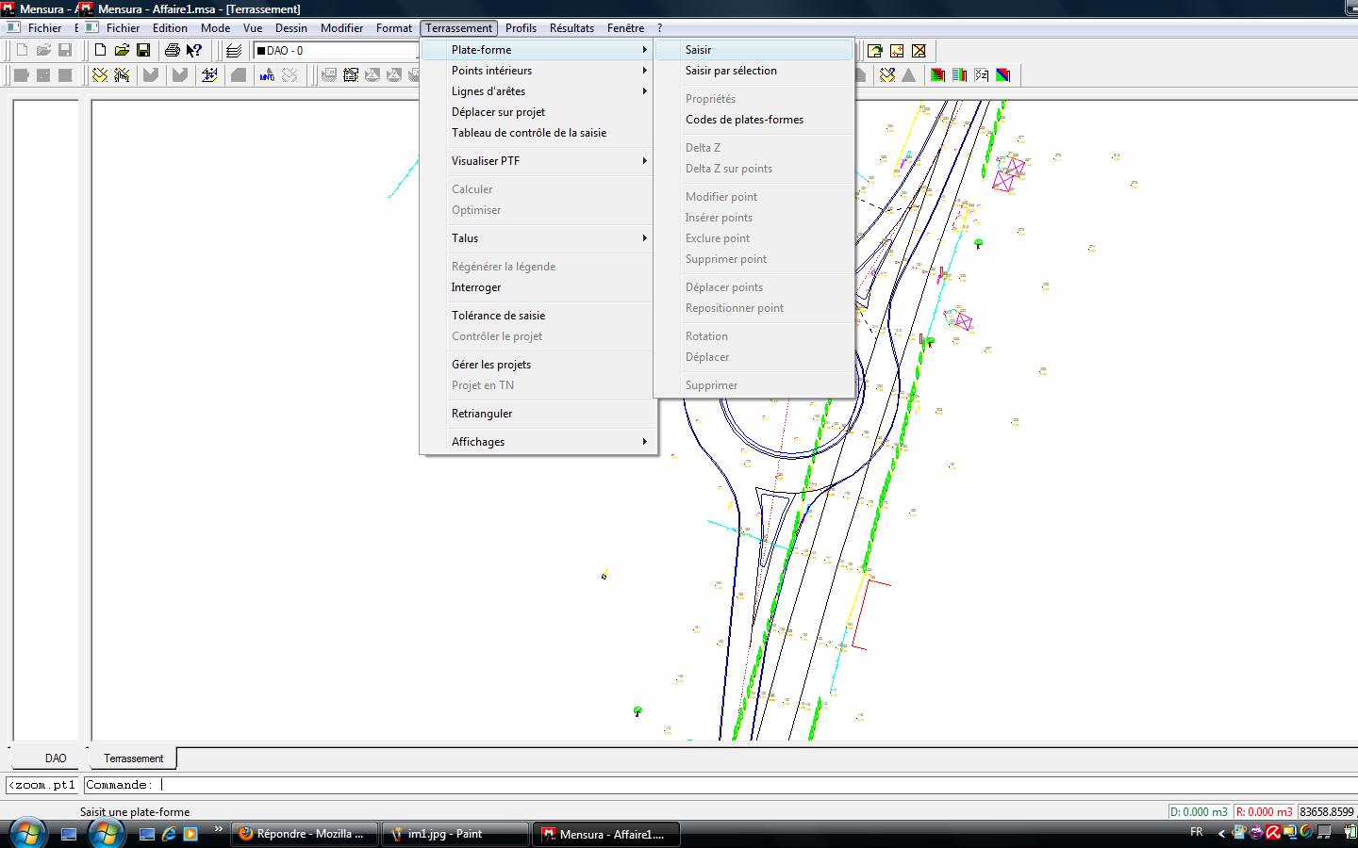Click the MNT terrain model icon
The height and width of the screenshot is (848, 1358).
(267, 75)
